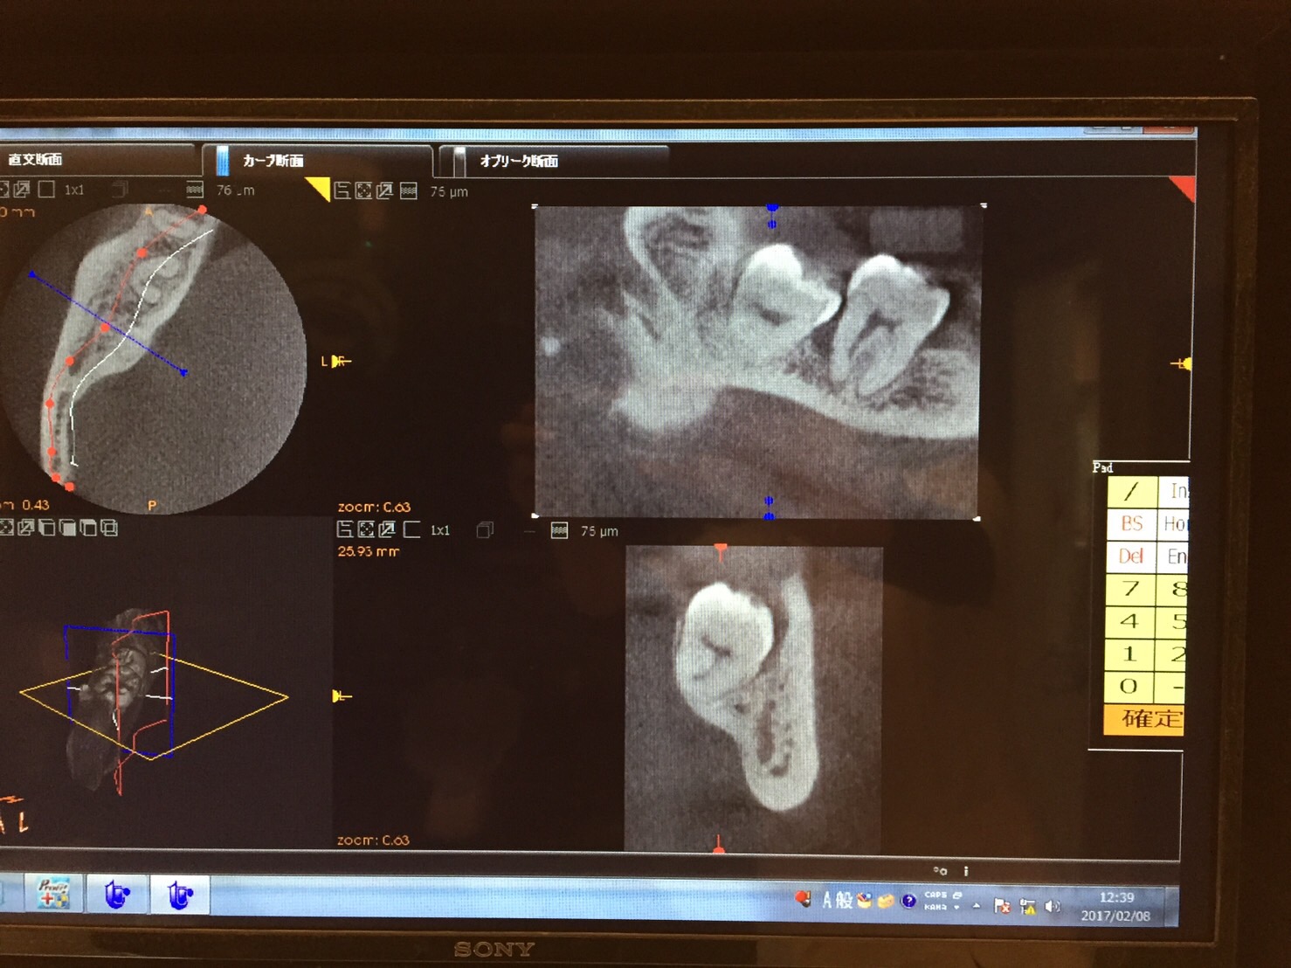Click export icon in top panoramic view toolbar

pos(385,190)
